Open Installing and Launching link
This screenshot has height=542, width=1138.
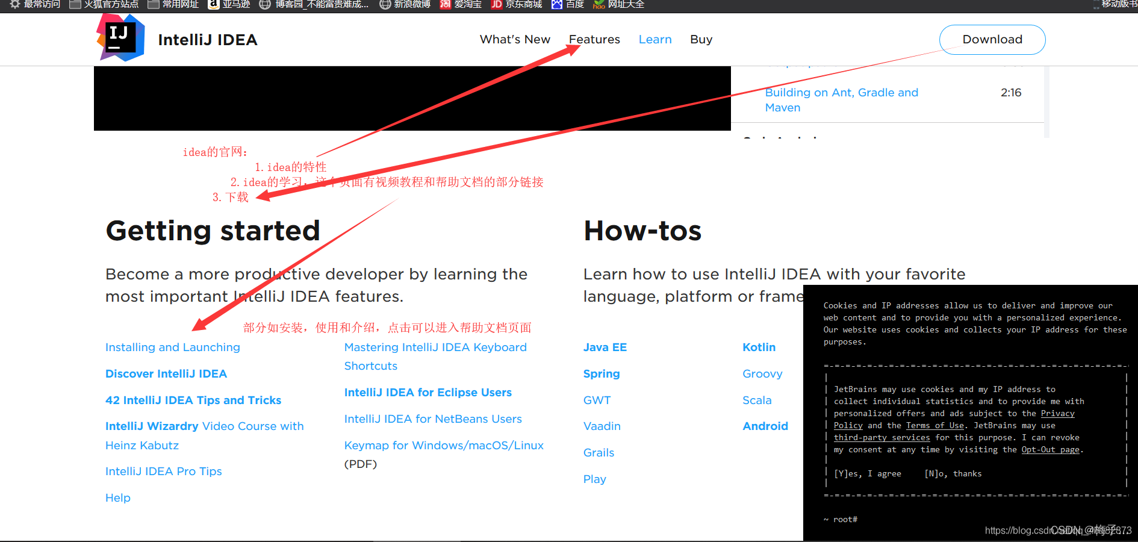(173, 347)
